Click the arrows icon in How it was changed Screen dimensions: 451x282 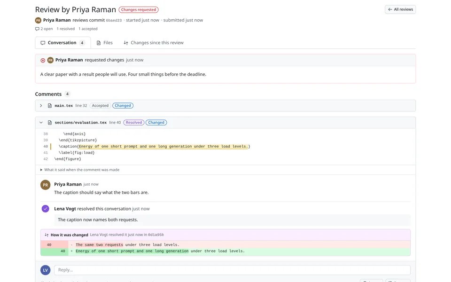(x=47, y=235)
